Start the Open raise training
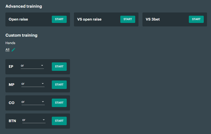Viewport: 211px width, 134px height. (x=59, y=19)
